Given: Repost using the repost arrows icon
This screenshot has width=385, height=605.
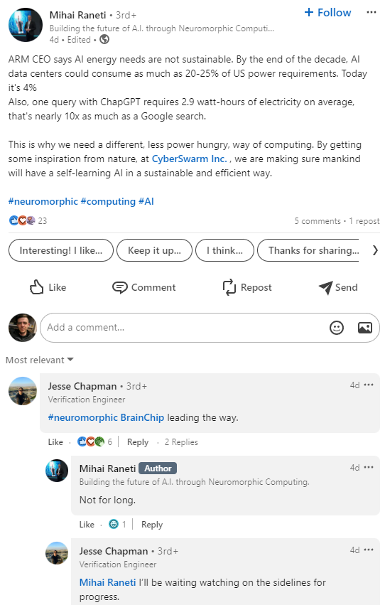Looking at the screenshot, I should 229,287.
